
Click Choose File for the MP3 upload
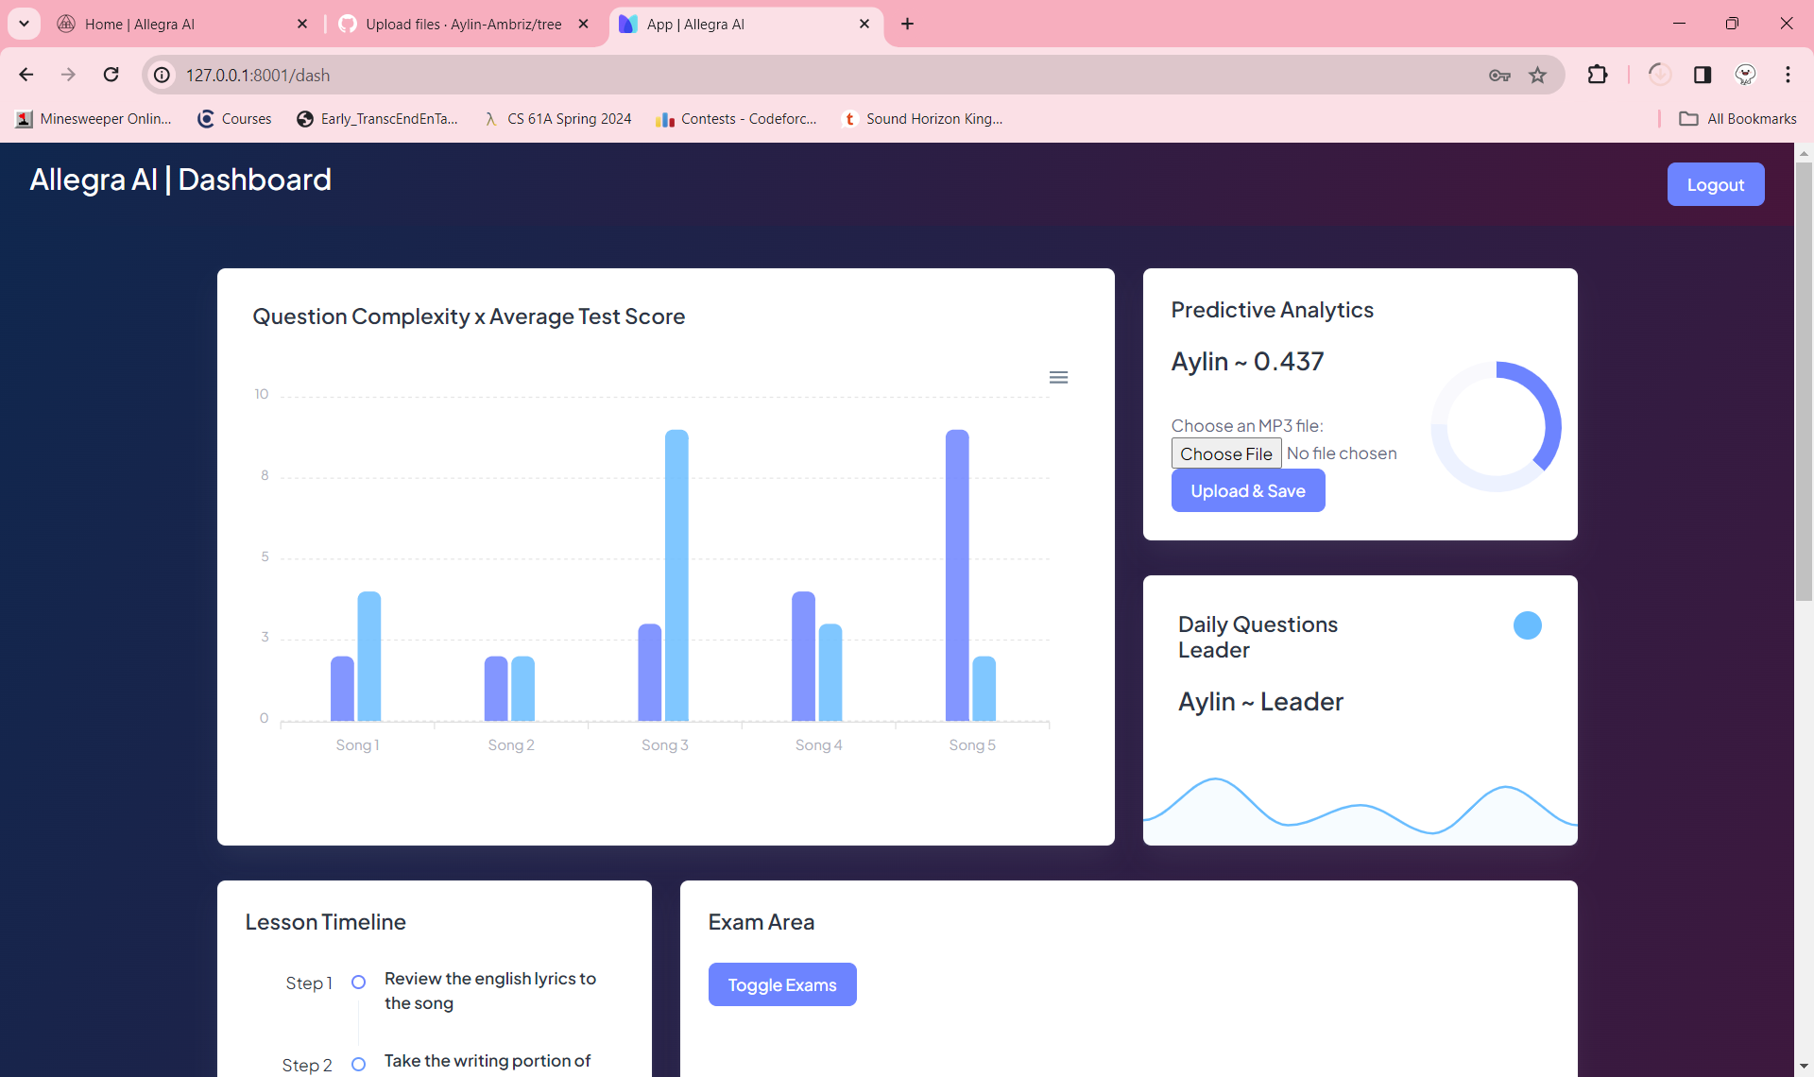(x=1225, y=453)
